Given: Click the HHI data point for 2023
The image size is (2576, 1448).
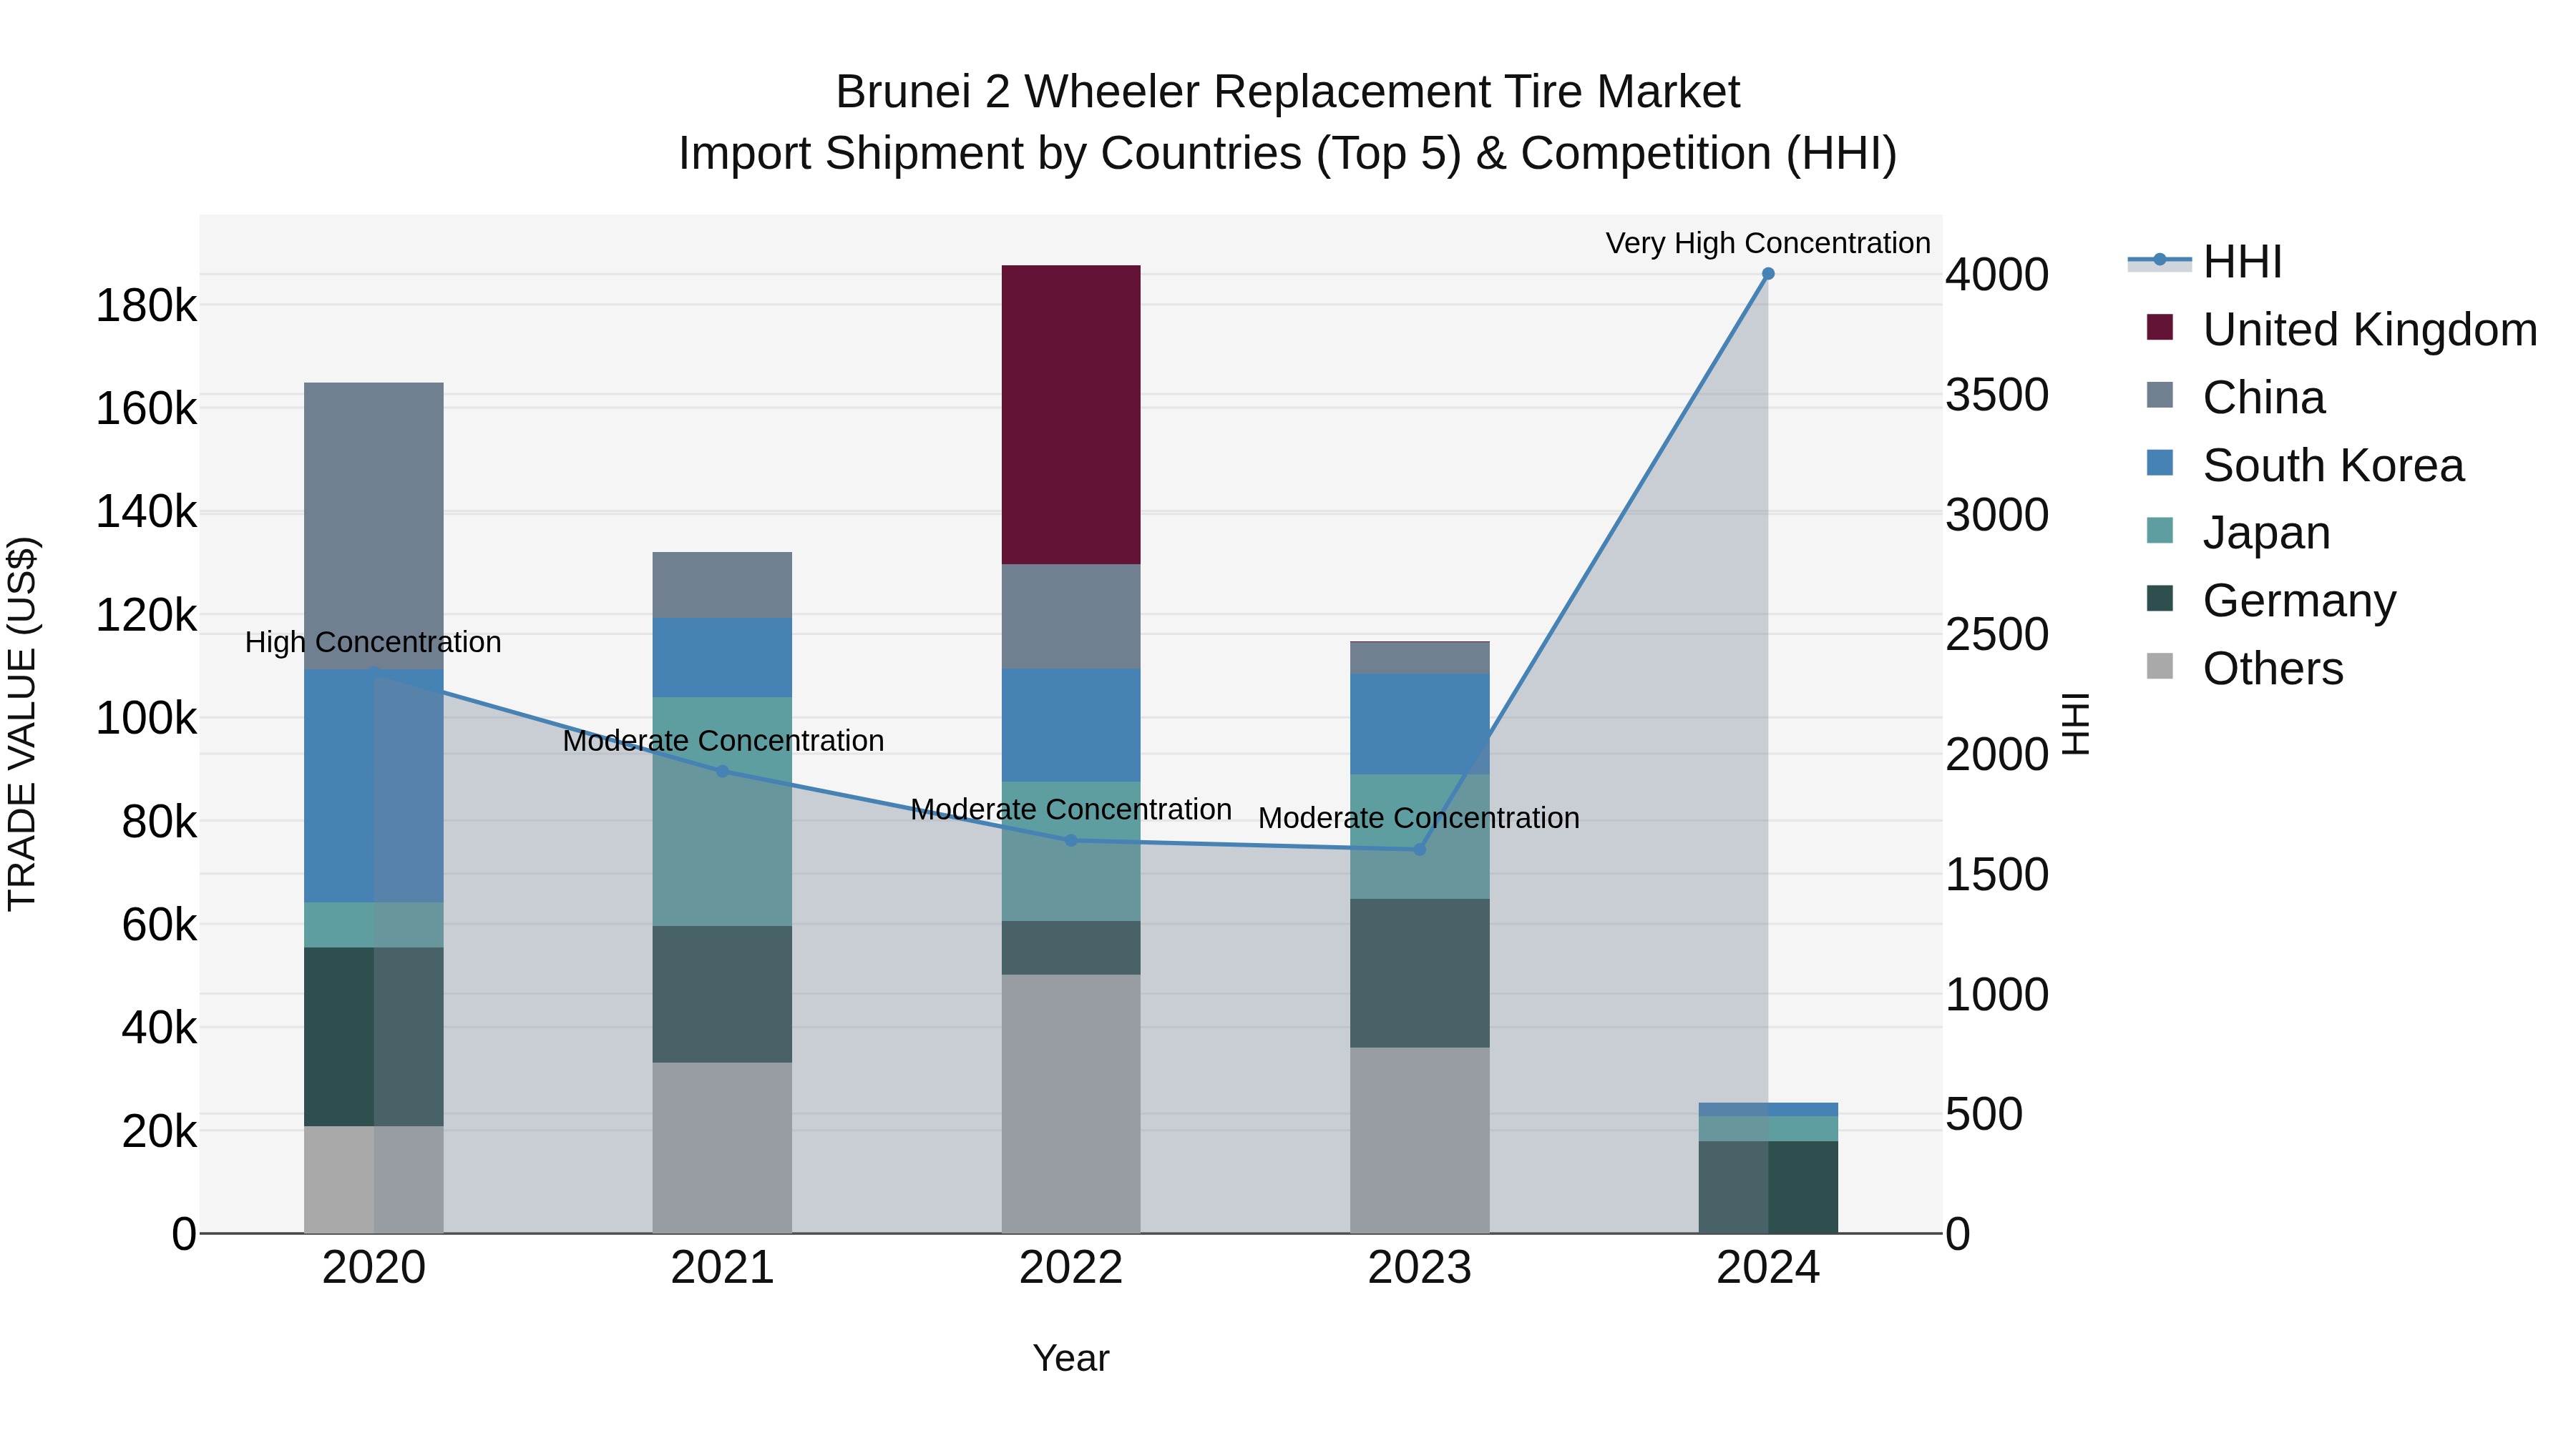Looking at the screenshot, I should tap(1419, 849).
